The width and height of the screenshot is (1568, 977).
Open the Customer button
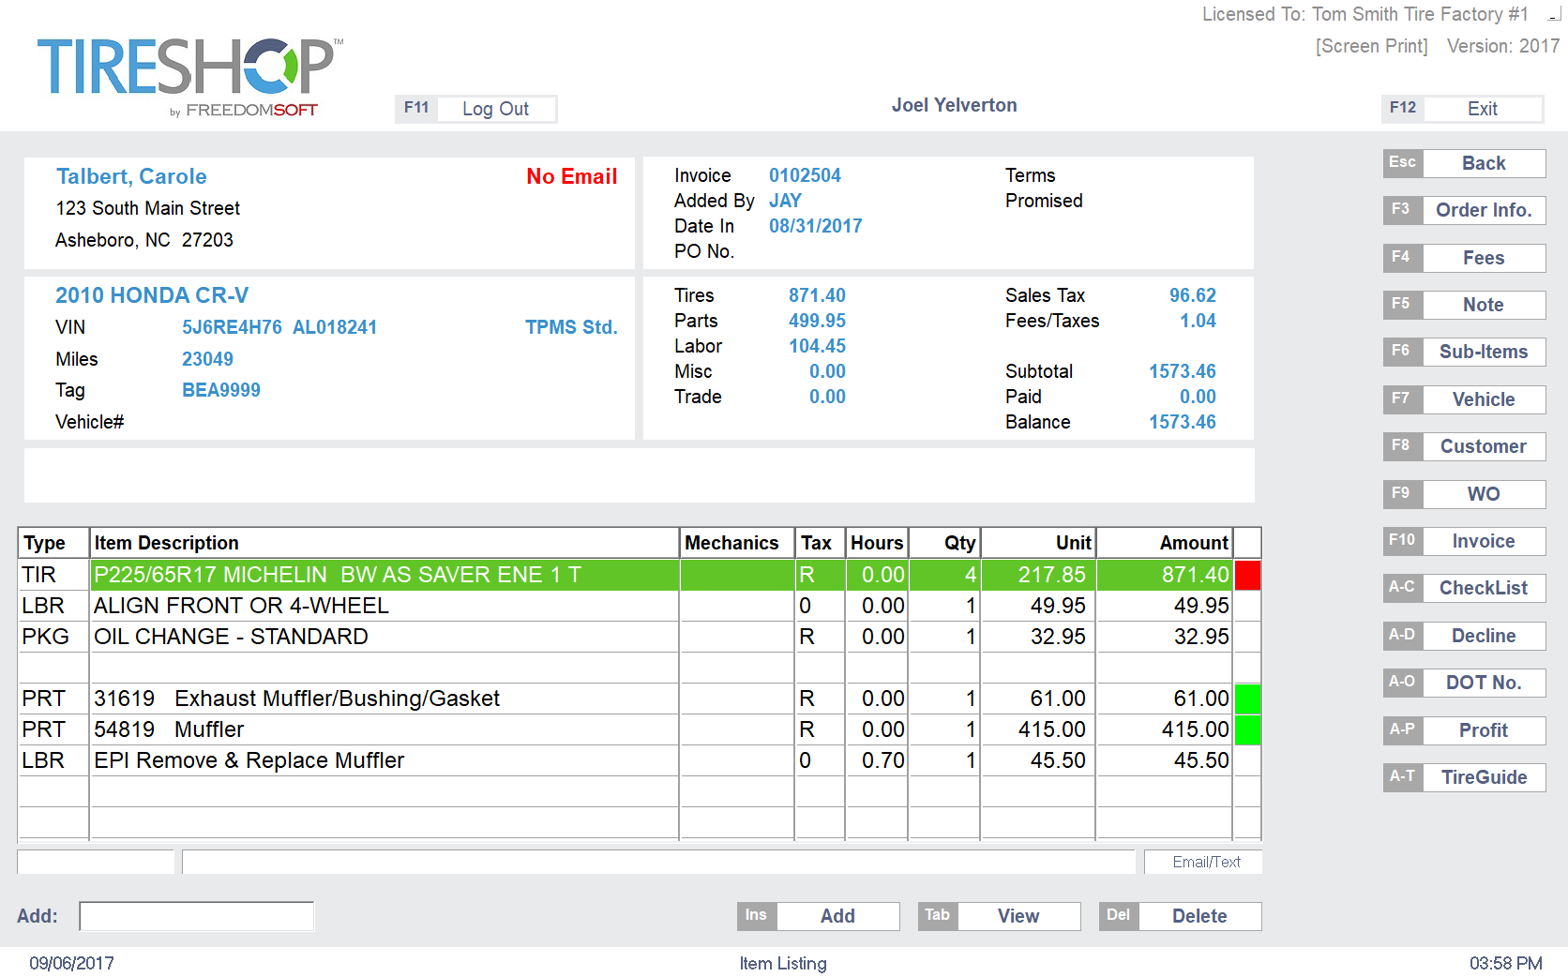(1464, 446)
